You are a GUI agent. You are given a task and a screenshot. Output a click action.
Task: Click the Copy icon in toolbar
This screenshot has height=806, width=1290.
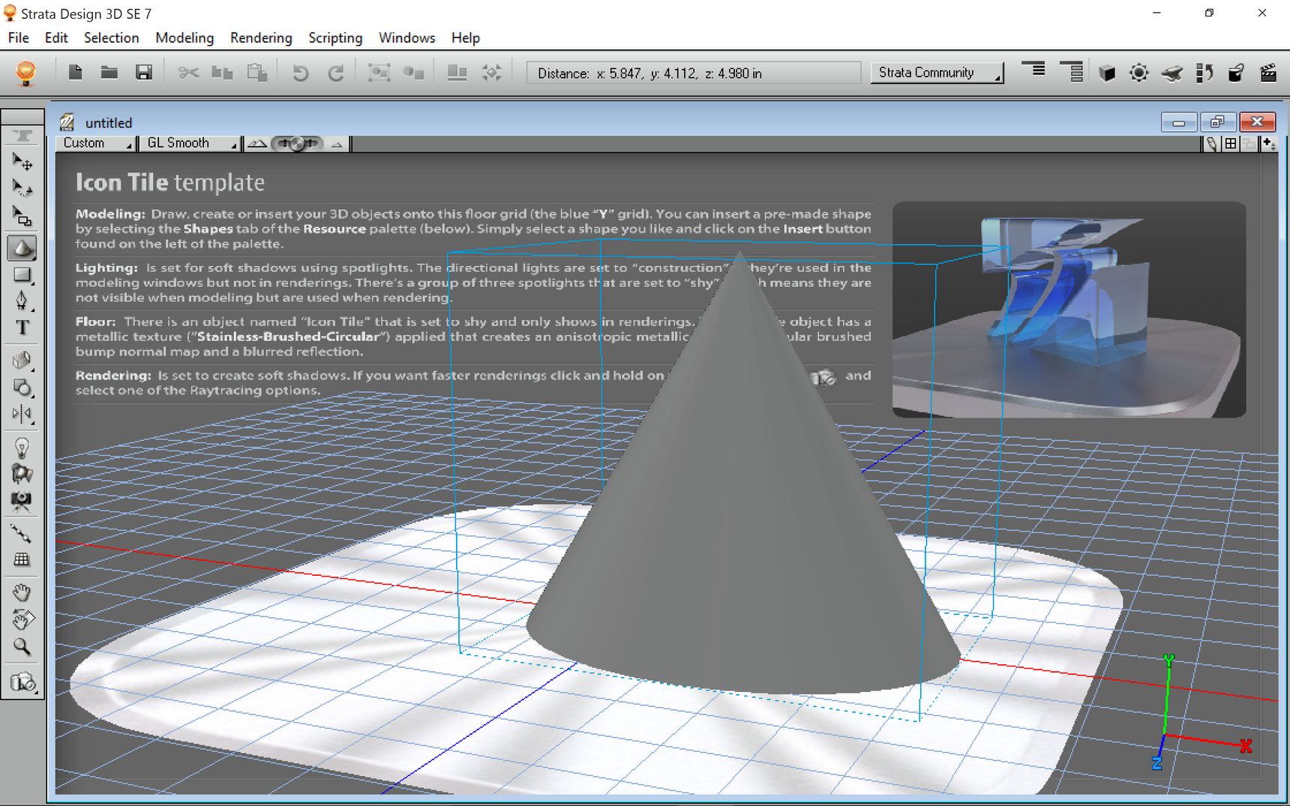(223, 73)
